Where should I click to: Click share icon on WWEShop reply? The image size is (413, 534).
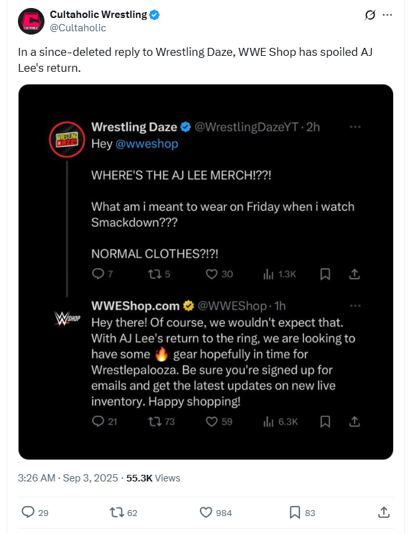coord(355,422)
